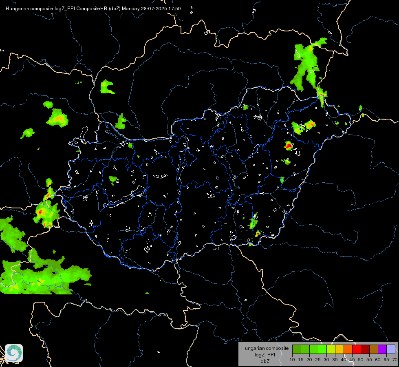Click the legend scale value 30
This screenshot has width=399, height=367.
click(x=326, y=360)
